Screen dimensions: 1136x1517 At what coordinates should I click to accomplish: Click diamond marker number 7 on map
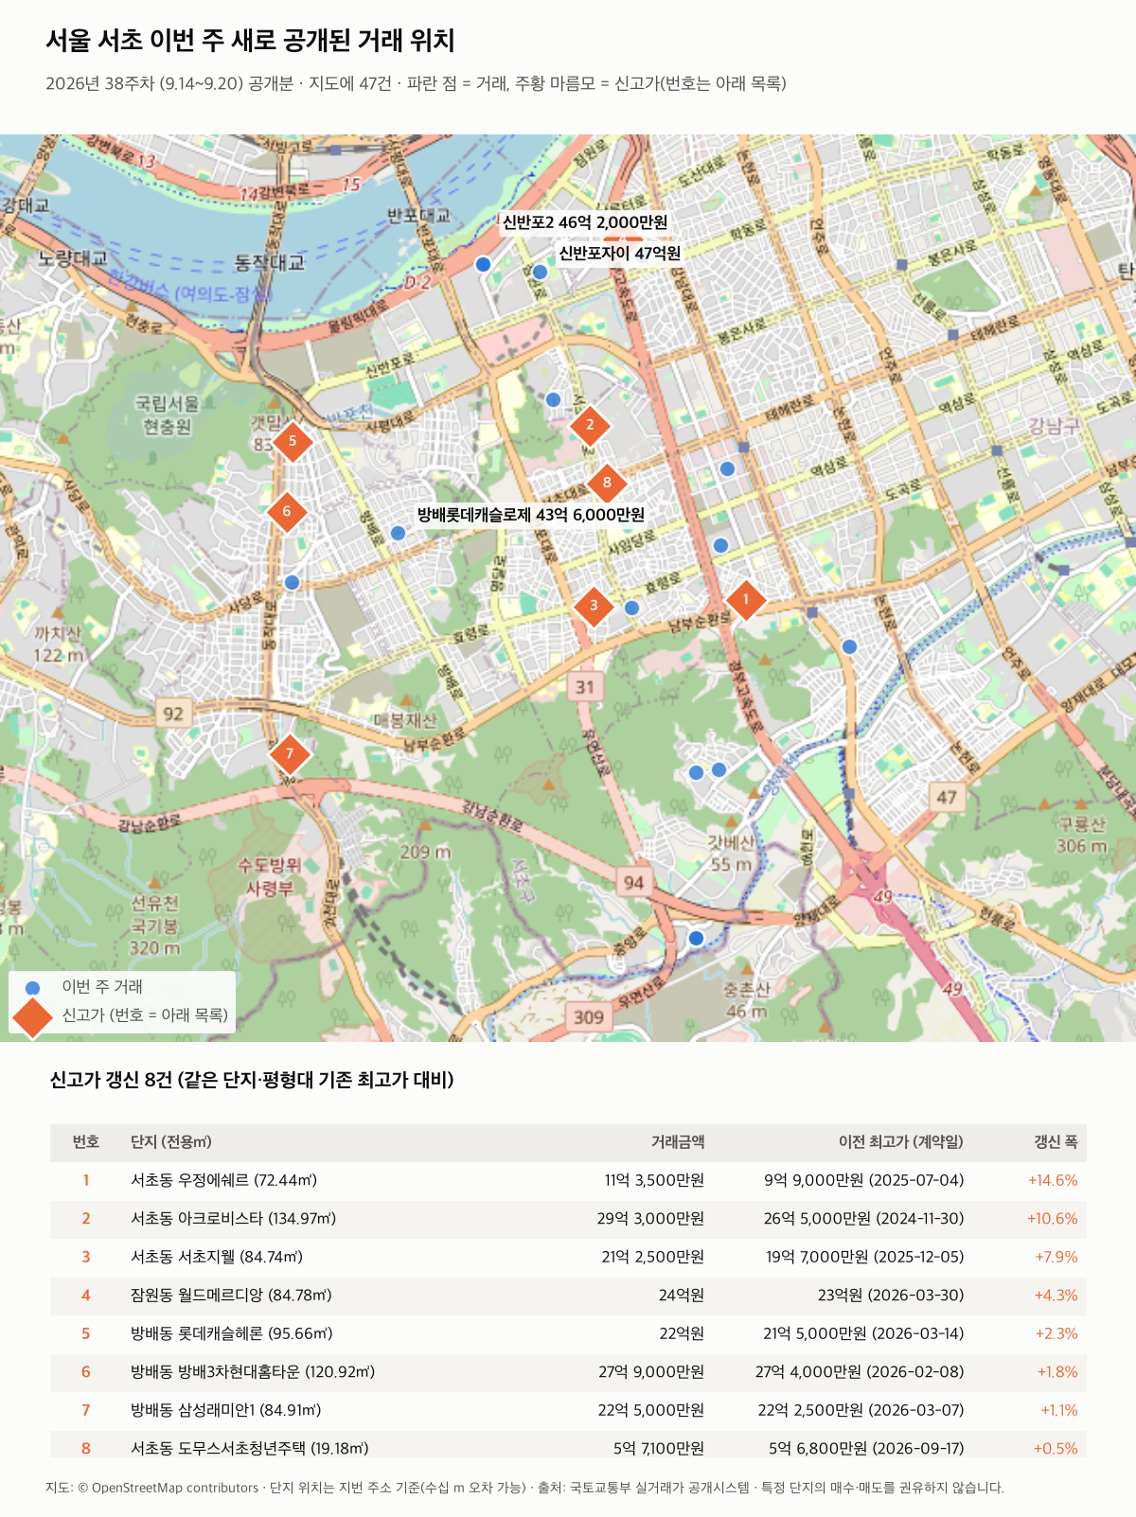point(290,754)
